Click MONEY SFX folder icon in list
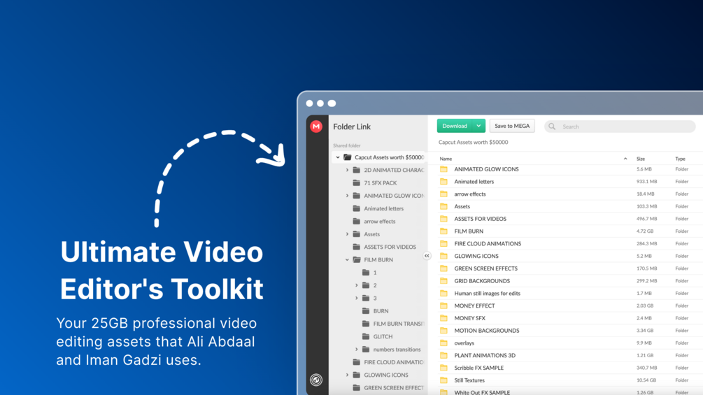Image resolution: width=703 pixels, height=395 pixels. [x=443, y=318]
